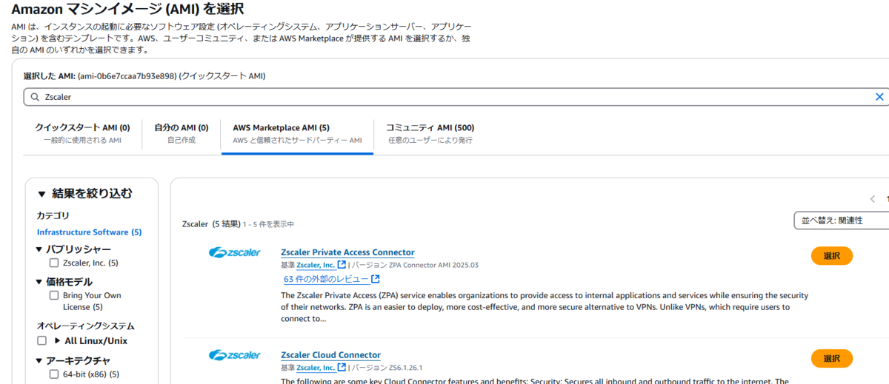
Task: Open 63 件の外部のレビュー link
Action: point(326,279)
